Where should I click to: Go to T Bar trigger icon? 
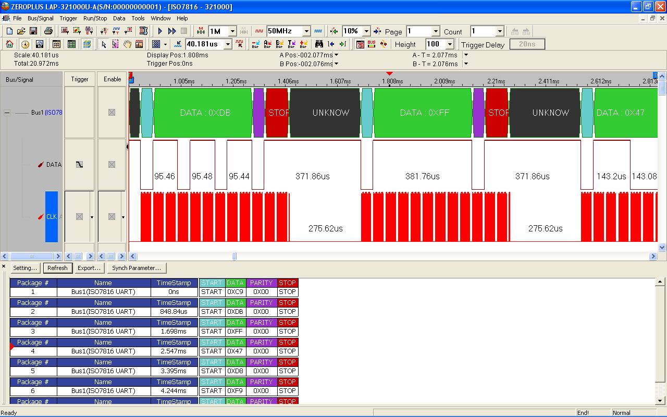(x=291, y=44)
